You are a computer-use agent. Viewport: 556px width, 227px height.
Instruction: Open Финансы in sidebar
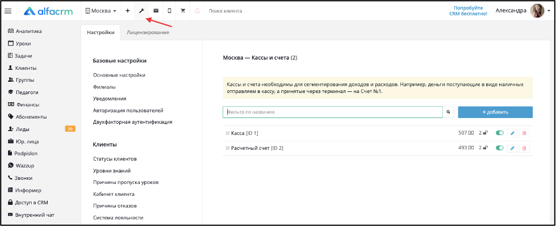23,104
